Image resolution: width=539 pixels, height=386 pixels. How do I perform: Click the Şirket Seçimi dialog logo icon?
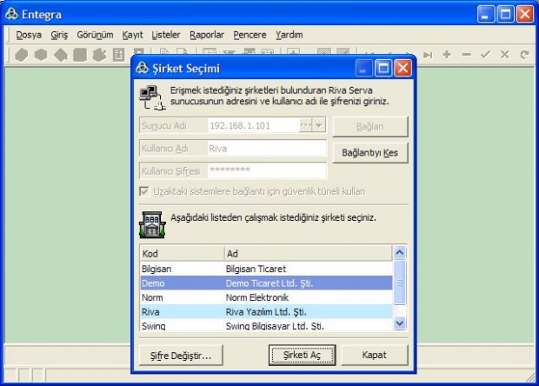click(x=142, y=68)
